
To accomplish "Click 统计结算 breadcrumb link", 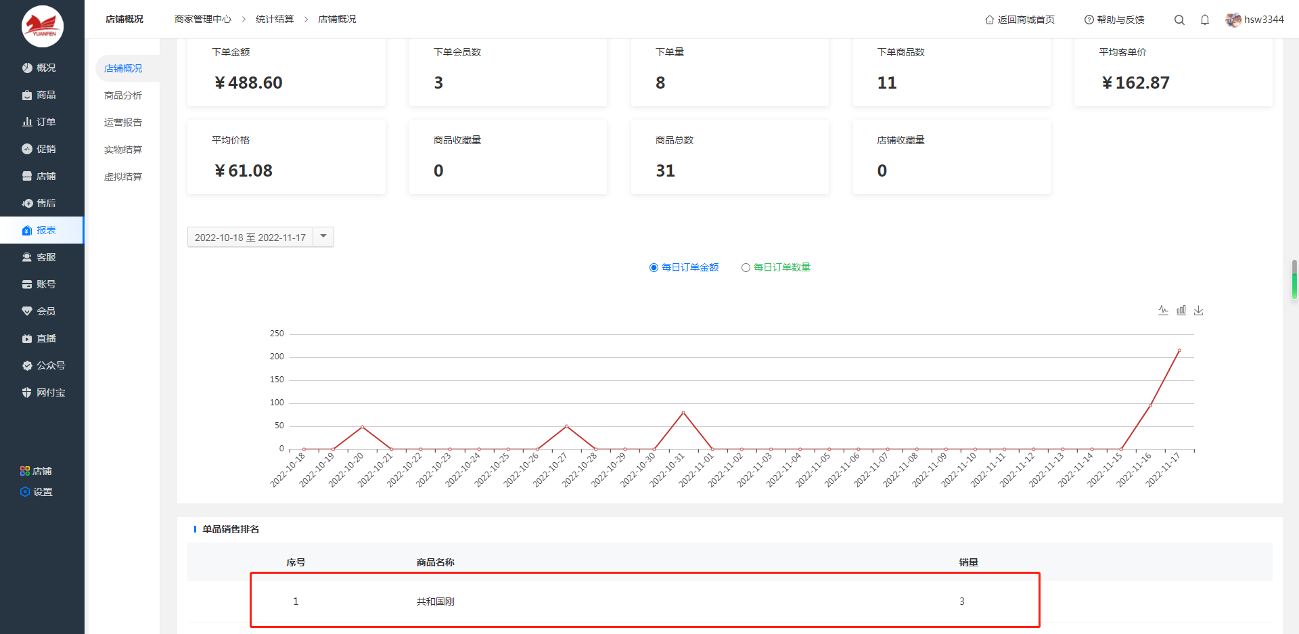I will [275, 19].
